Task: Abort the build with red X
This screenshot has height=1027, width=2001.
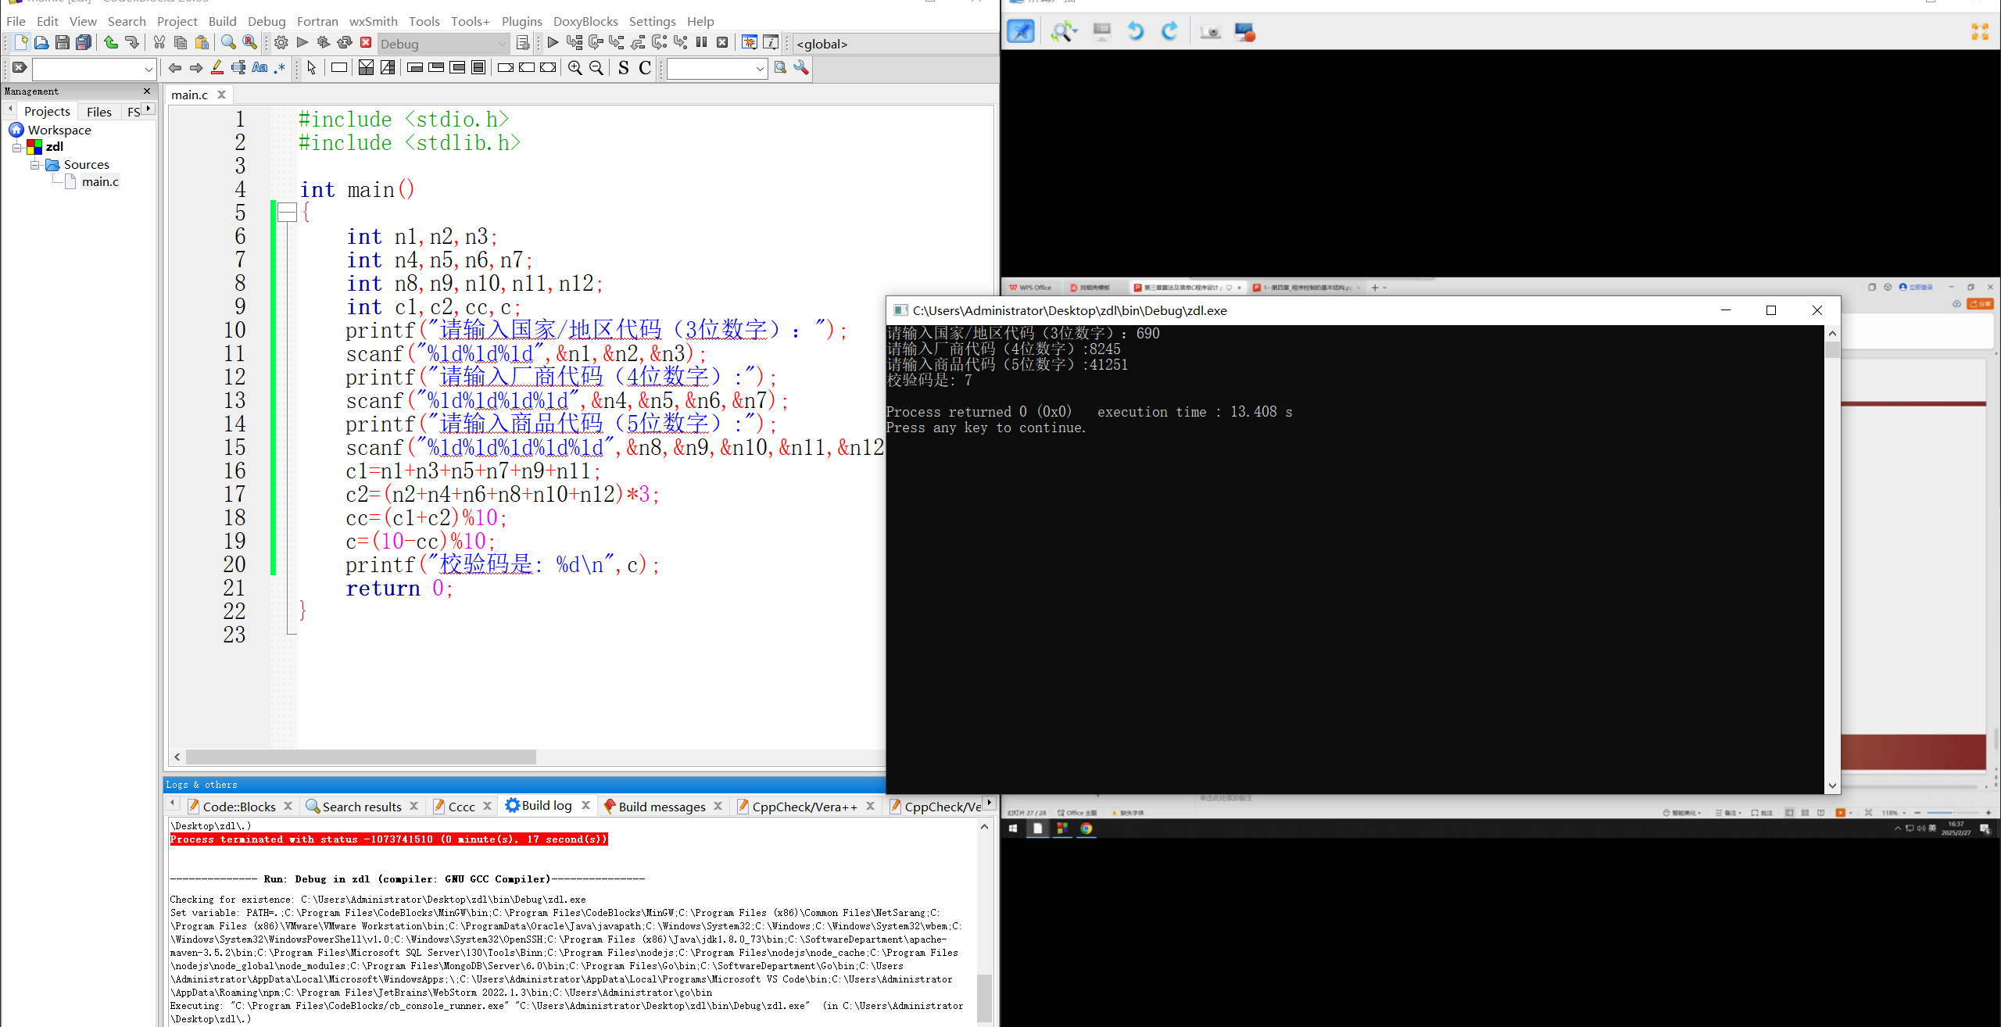Action: [x=366, y=43]
